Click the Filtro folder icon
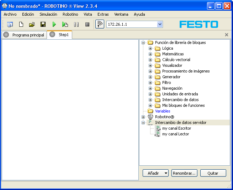This screenshot has height=190, width=233. coord(157,82)
